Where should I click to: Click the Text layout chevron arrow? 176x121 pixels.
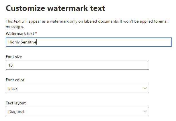pos(145,112)
